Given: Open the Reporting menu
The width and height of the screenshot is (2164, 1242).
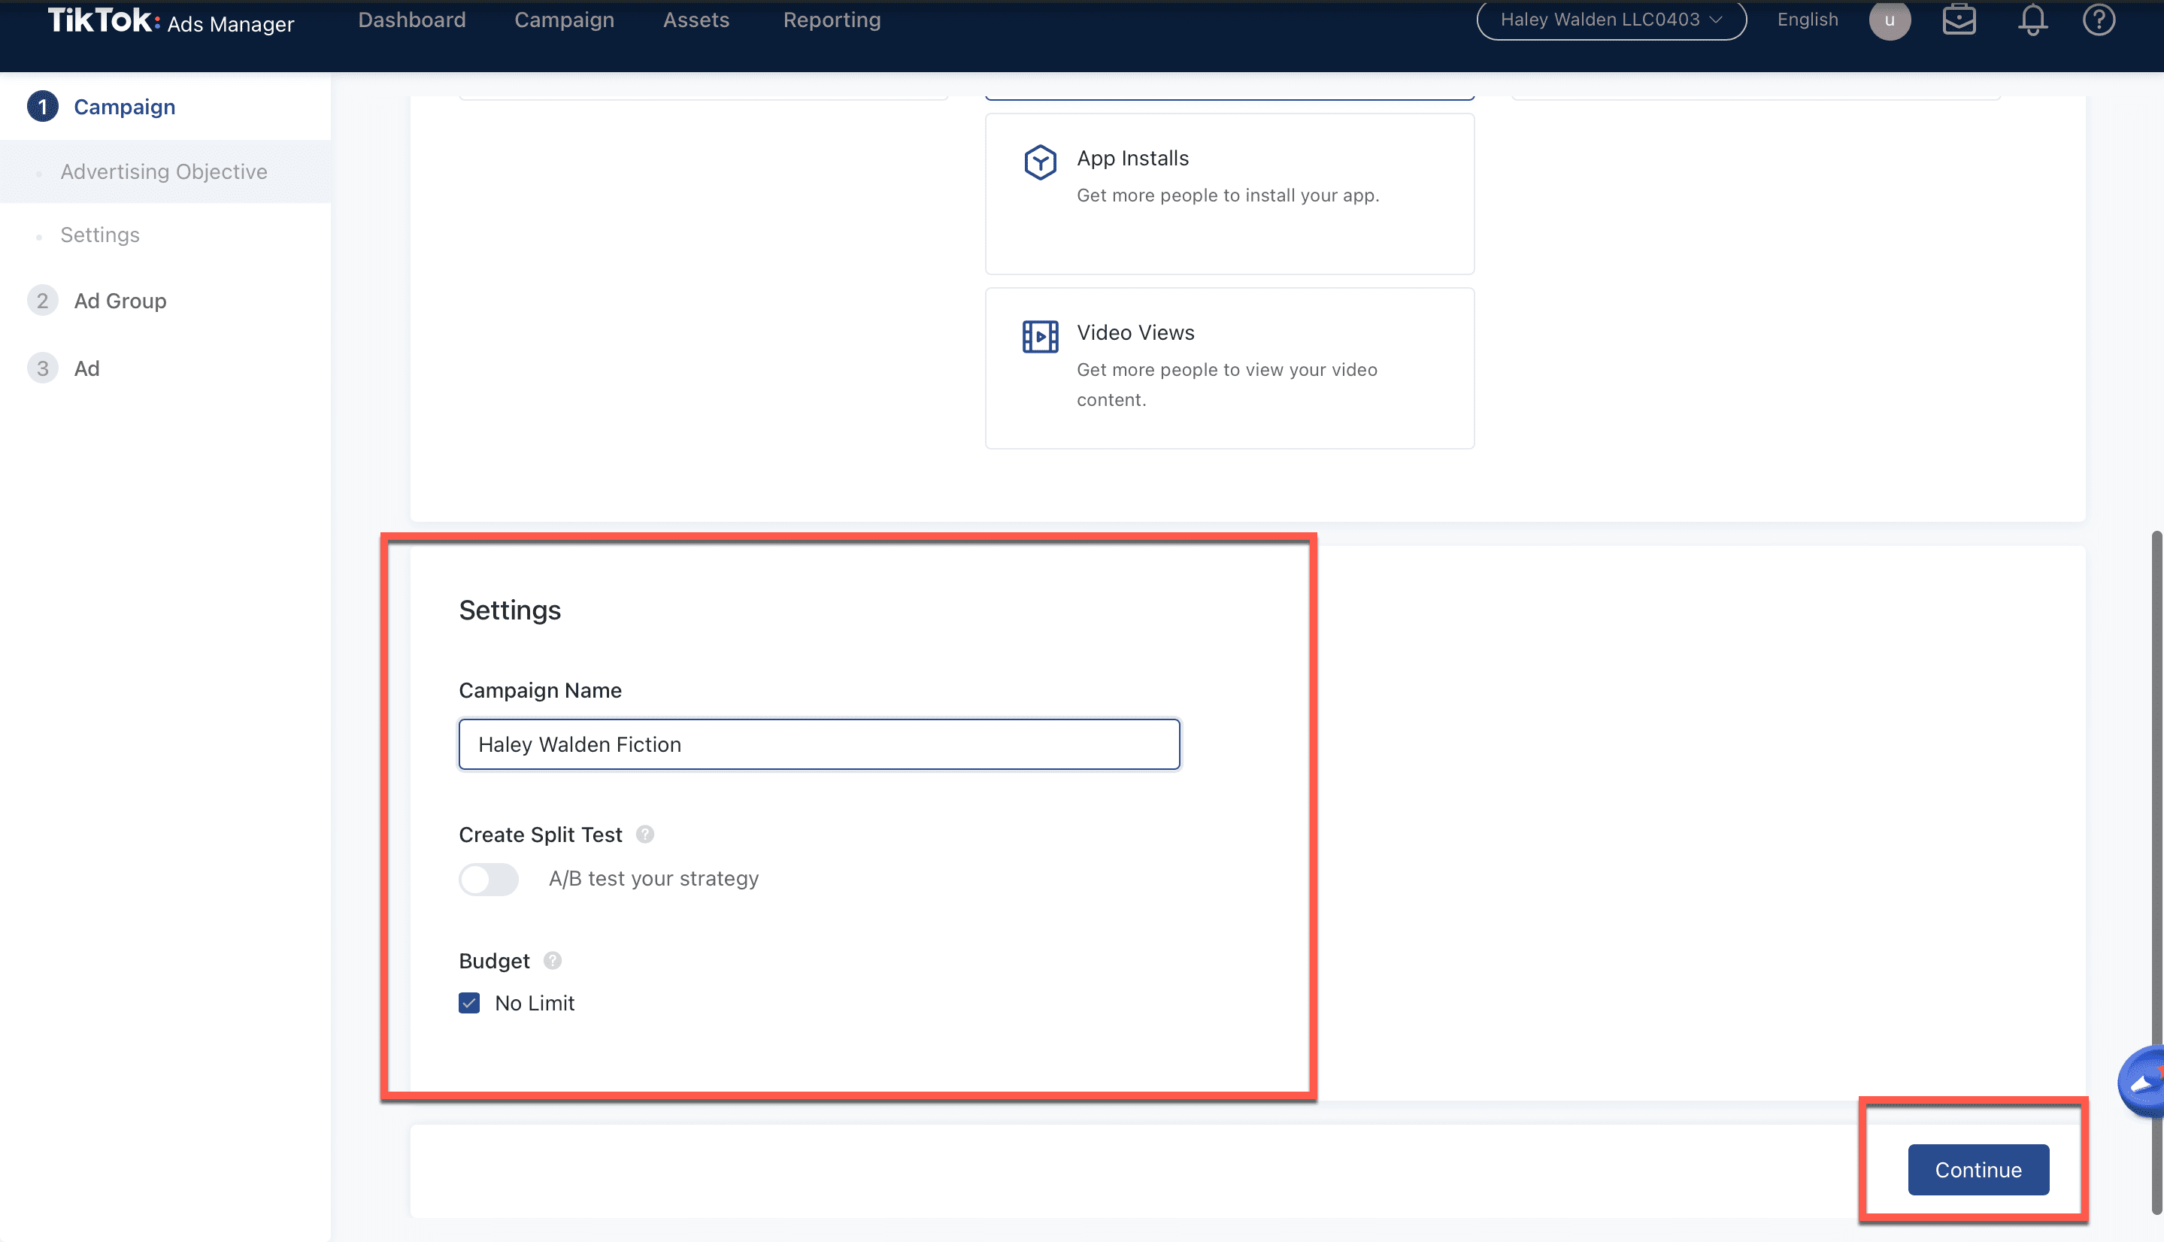Looking at the screenshot, I should pos(832,20).
